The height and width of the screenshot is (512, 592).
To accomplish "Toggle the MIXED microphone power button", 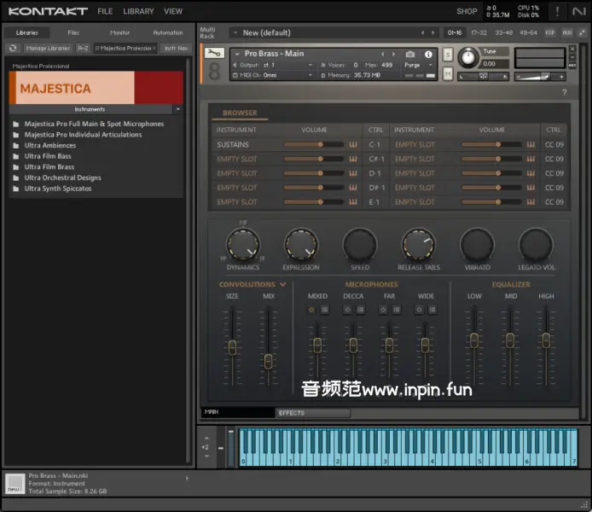I will coord(311,309).
